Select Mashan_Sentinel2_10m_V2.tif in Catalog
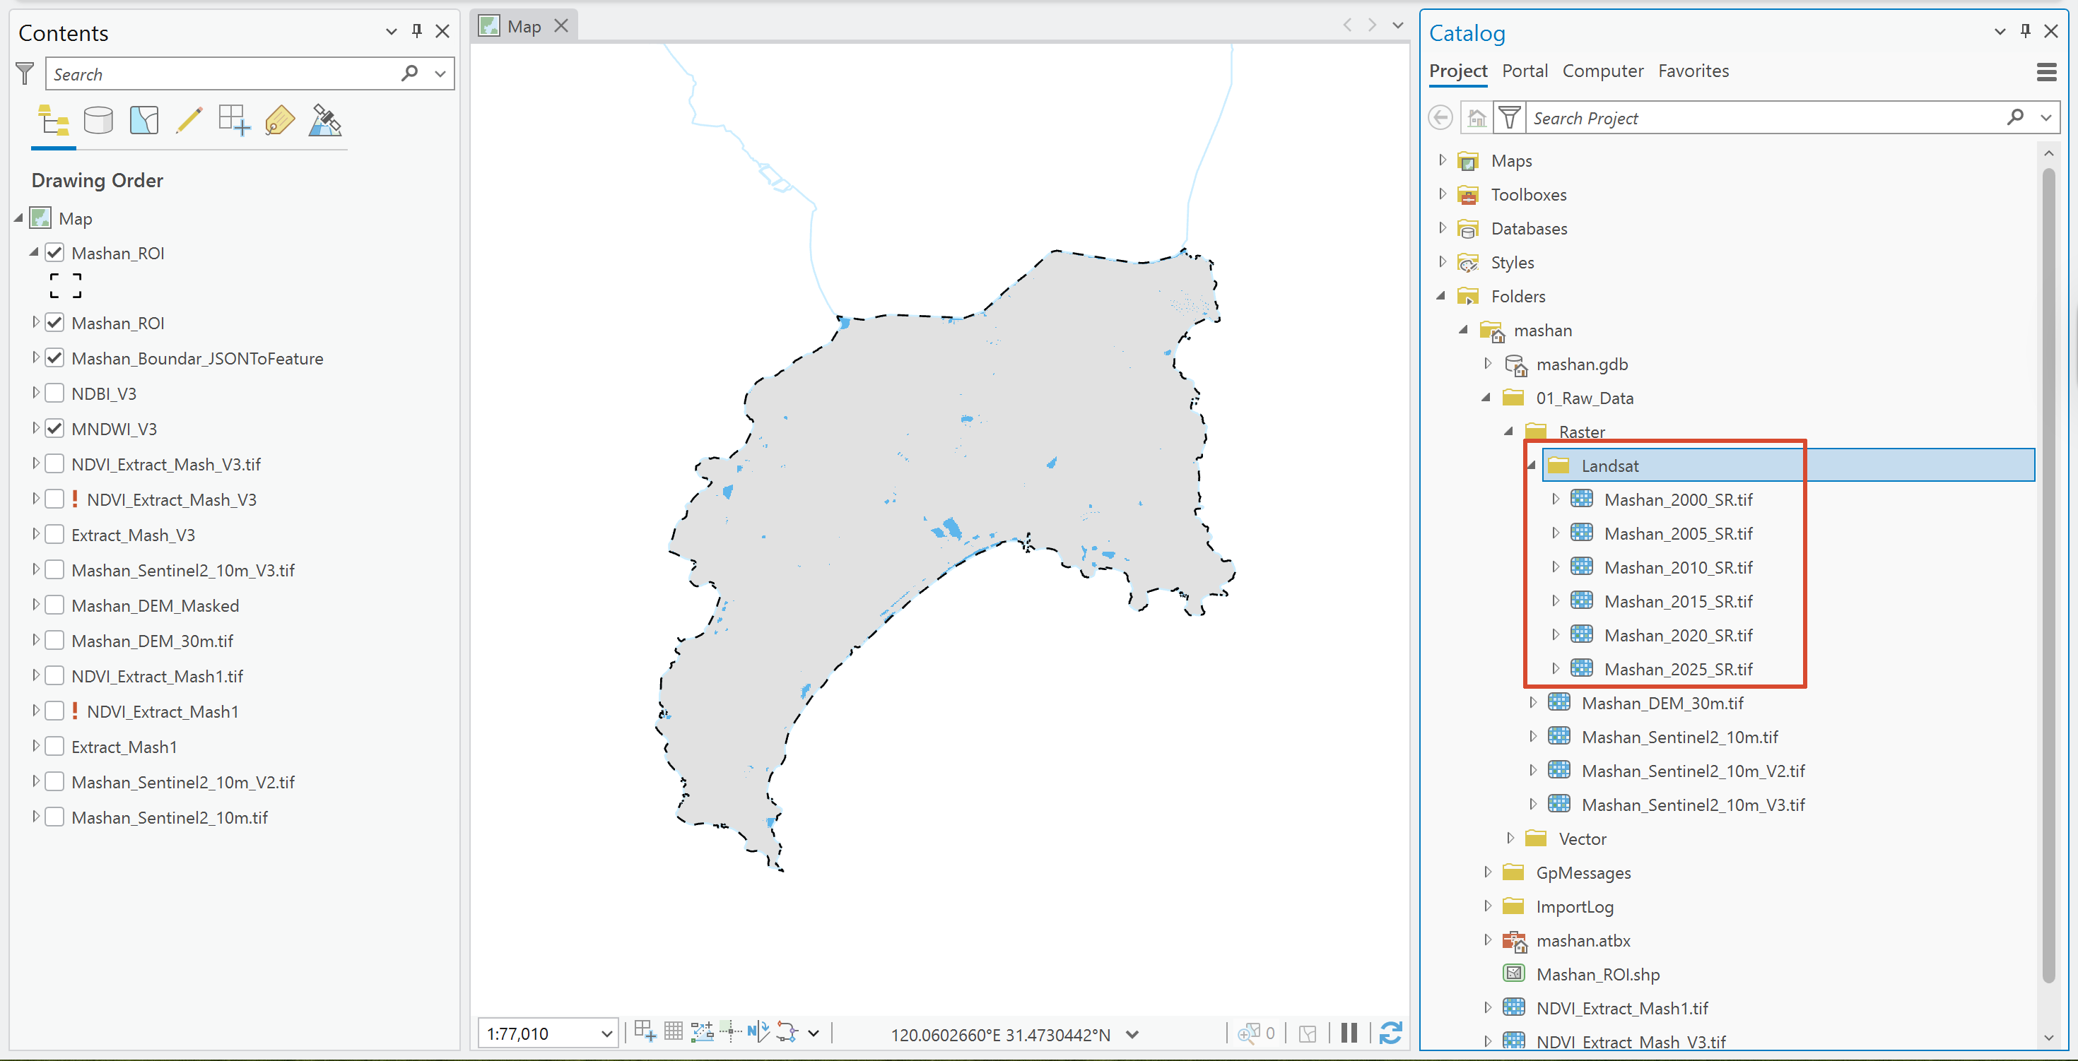Screen dimensions: 2078x1061 point(1693,771)
